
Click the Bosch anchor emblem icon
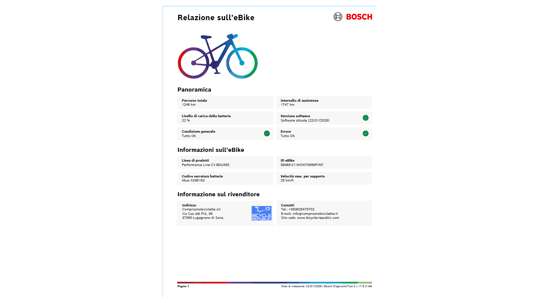click(x=337, y=16)
